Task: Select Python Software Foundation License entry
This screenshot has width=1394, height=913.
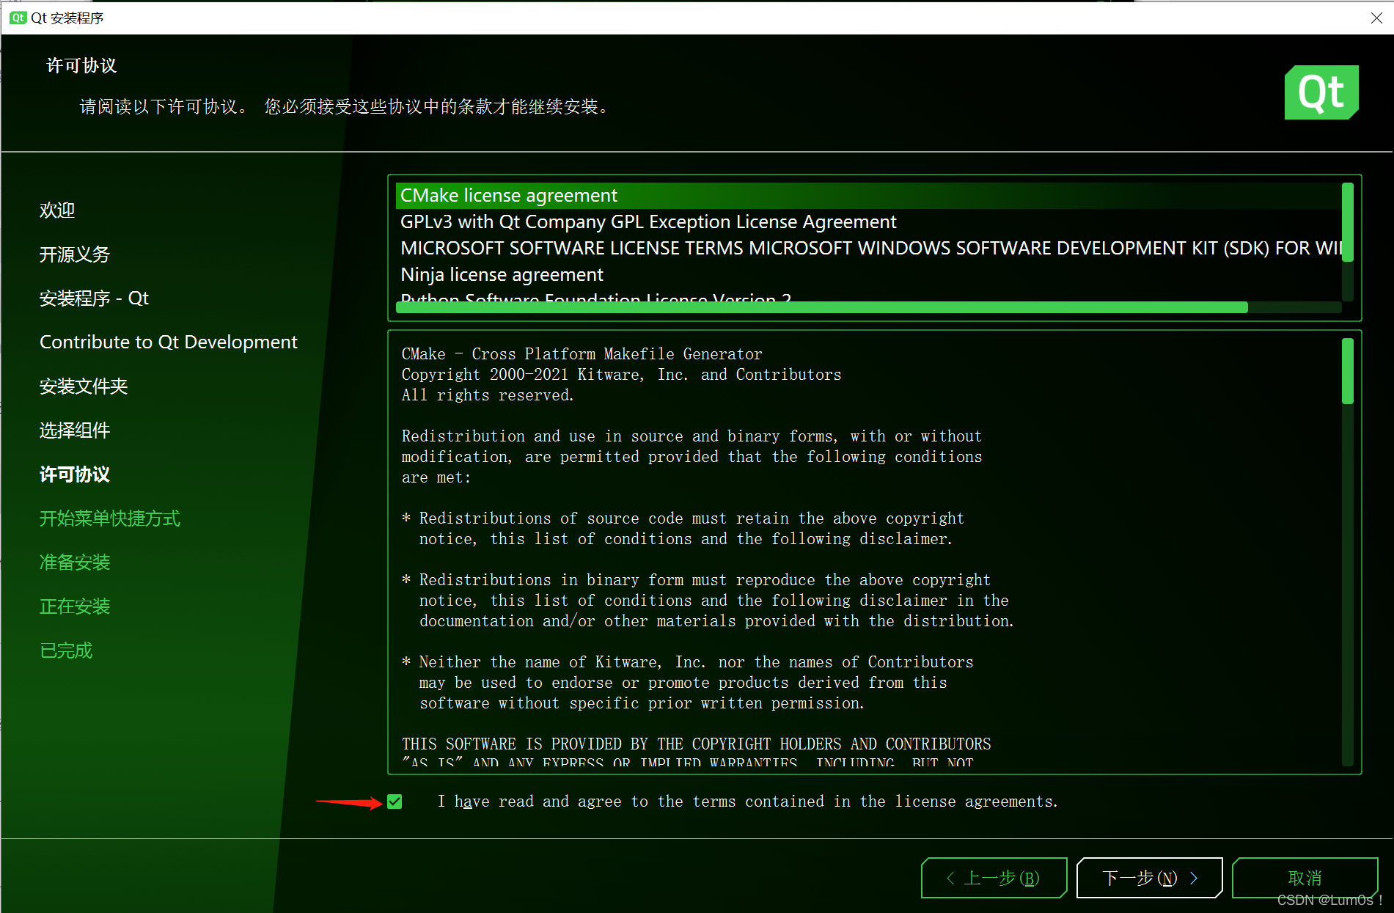Action: click(868, 295)
